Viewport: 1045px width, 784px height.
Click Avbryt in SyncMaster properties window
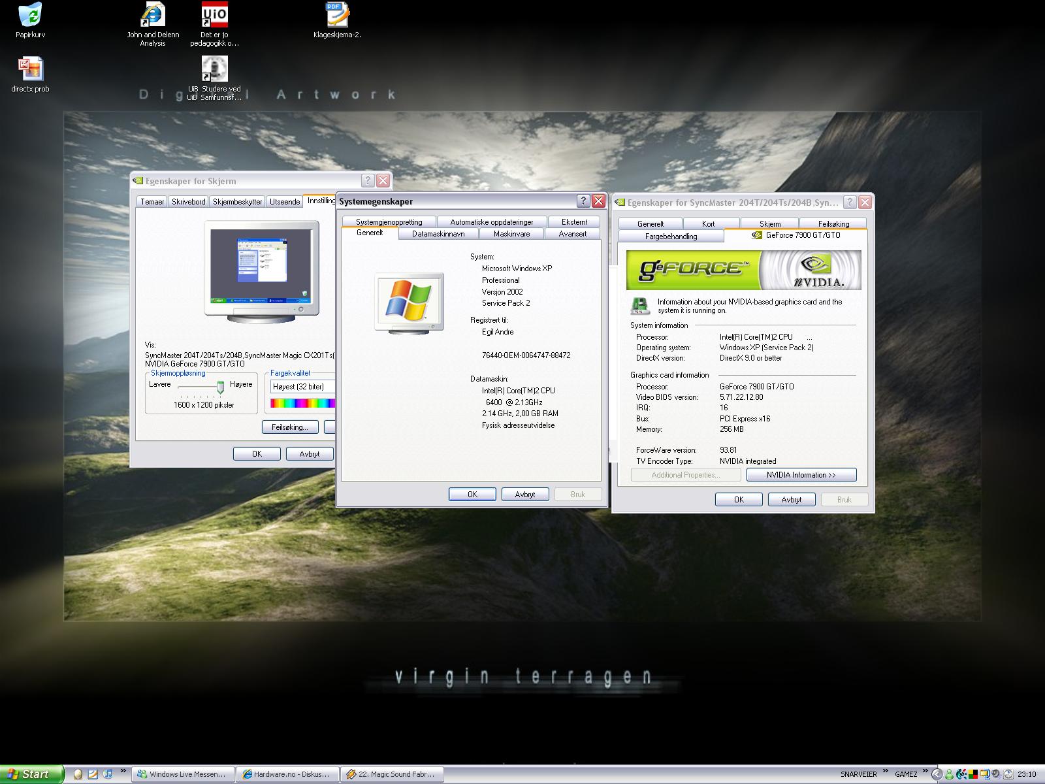[792, 500]
